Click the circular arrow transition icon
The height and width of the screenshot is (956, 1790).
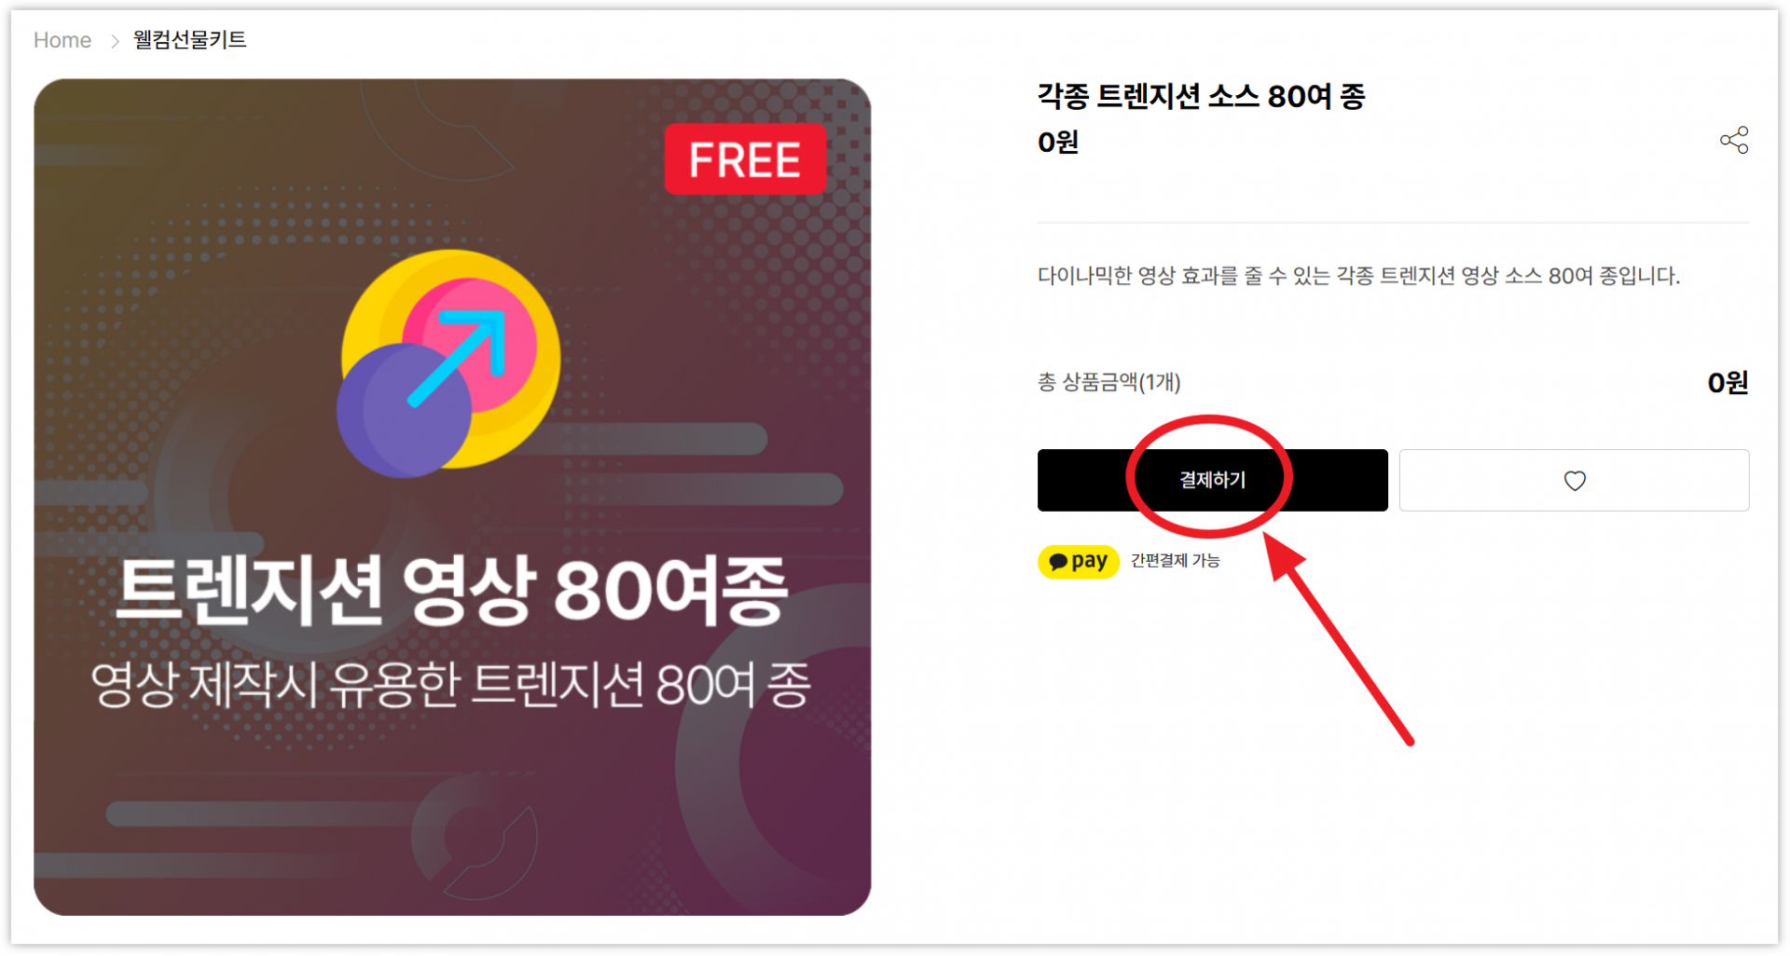click(x=448, y=363)
